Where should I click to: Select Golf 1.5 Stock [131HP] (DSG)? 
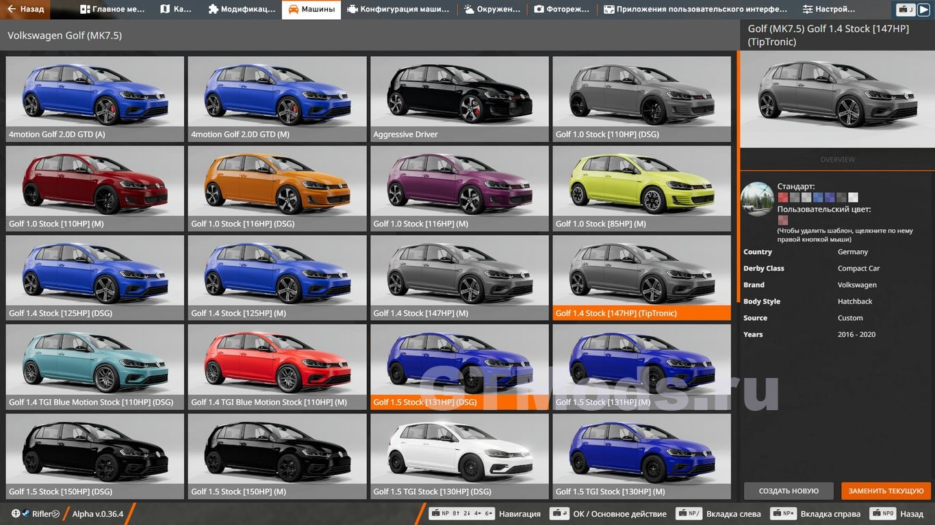(459, 367)
